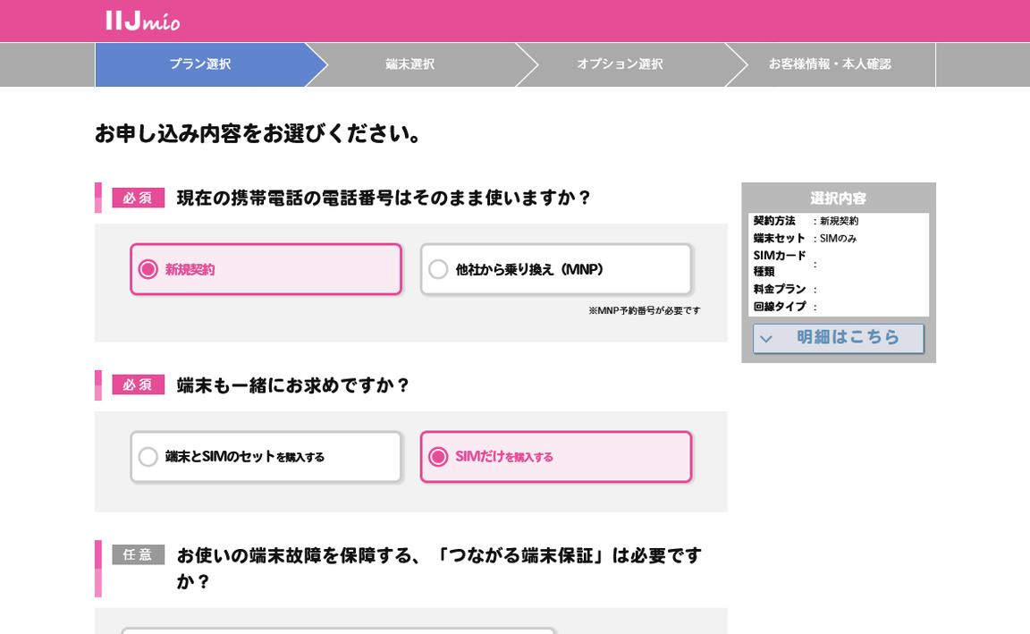Jump to お客様情報・本人確認 step
Image resolution: width=1030 pixels, height=634 pixels.
pos(830,64)
